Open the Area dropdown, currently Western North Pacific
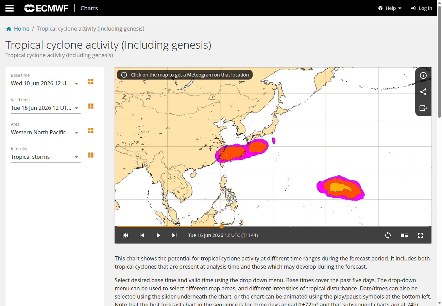 point(46,133)
